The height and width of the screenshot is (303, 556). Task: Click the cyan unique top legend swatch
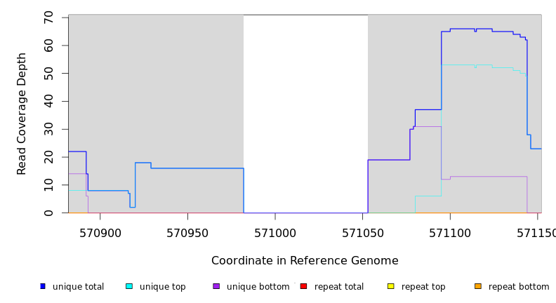129,286
